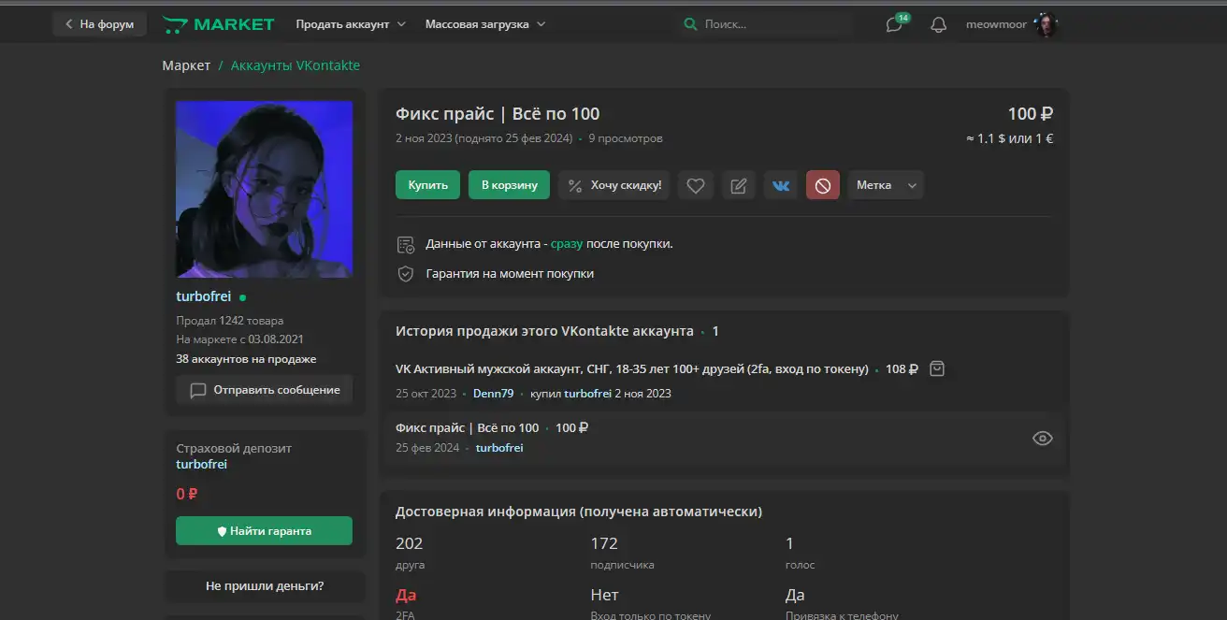Click the edit pencil icon

click(738, 185)
